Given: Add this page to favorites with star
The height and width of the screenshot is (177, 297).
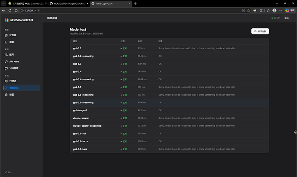Looking at the screenshot, I should coord(248,10).
